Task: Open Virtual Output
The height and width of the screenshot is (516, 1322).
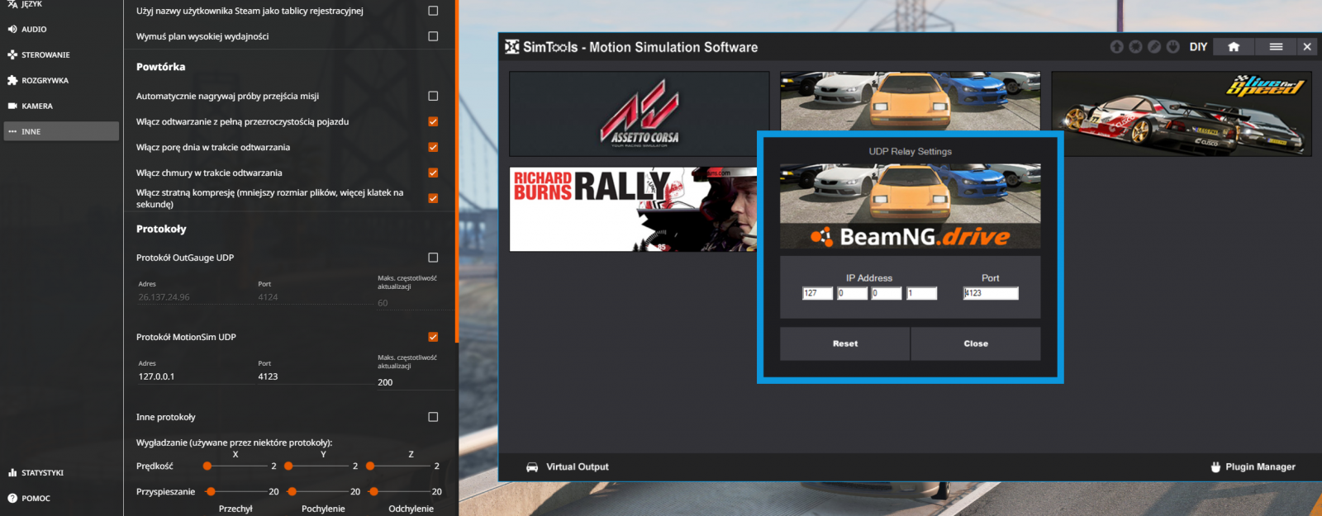Action: pyautogui.click(x=577, y=467)
